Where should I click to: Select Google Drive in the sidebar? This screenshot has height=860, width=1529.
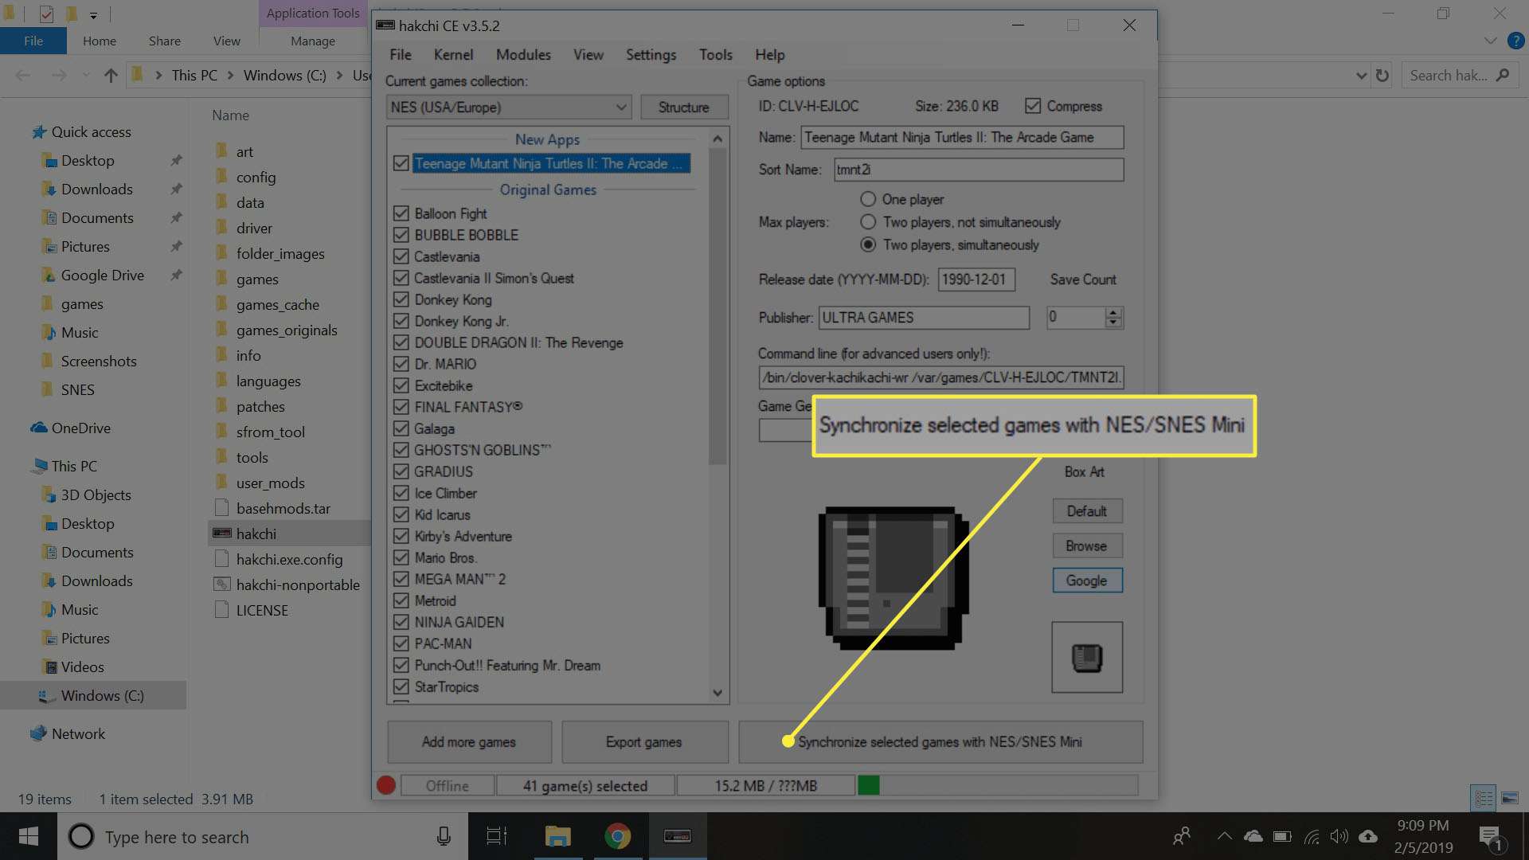[102, 276]
